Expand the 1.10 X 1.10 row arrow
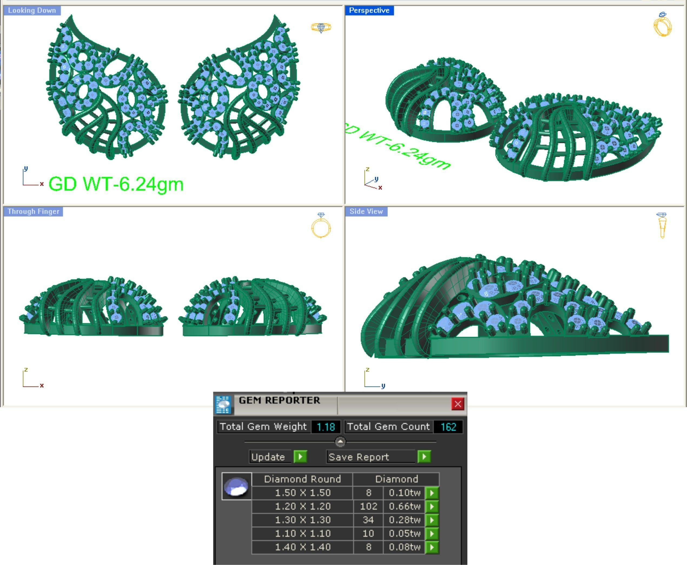The height and width of the screenshot is (565, 687). click(432, 534)
